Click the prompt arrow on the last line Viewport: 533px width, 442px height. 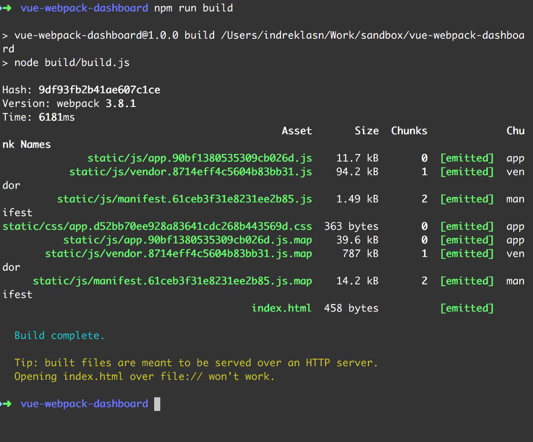7,404
